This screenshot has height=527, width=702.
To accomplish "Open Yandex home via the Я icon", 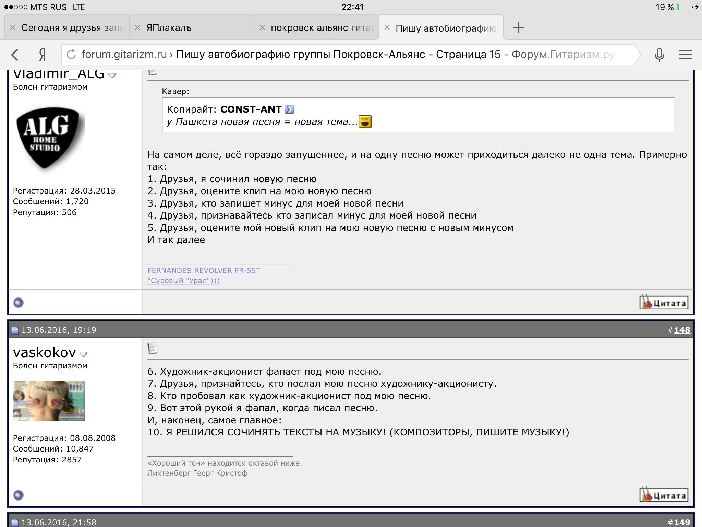I will 42,55.
